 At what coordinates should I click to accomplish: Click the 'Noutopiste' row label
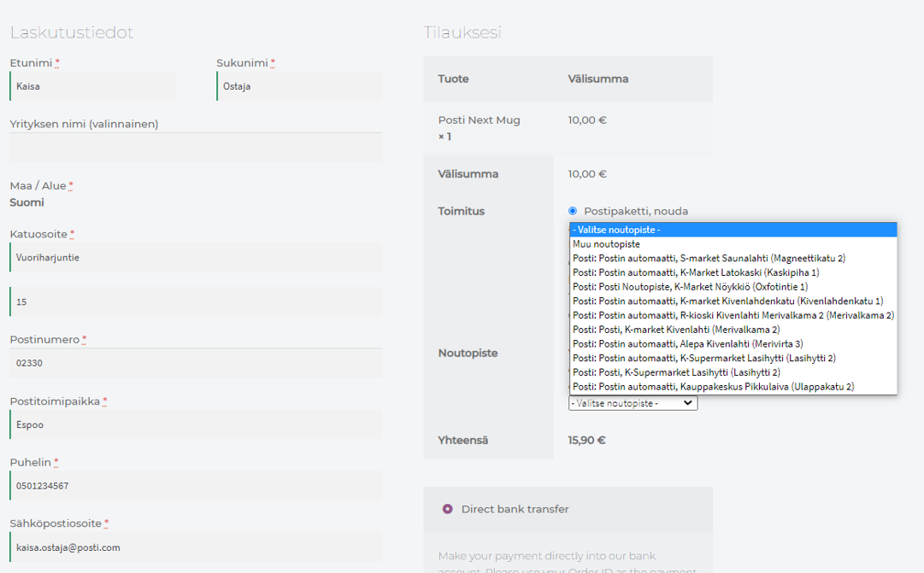[x=468, y=353]
